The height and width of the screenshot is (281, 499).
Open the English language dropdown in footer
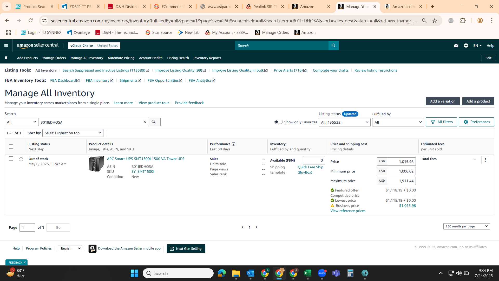[x=70, y=248]
